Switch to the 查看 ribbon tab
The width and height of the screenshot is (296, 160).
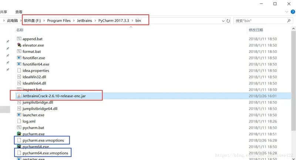[x=19, y=12]
